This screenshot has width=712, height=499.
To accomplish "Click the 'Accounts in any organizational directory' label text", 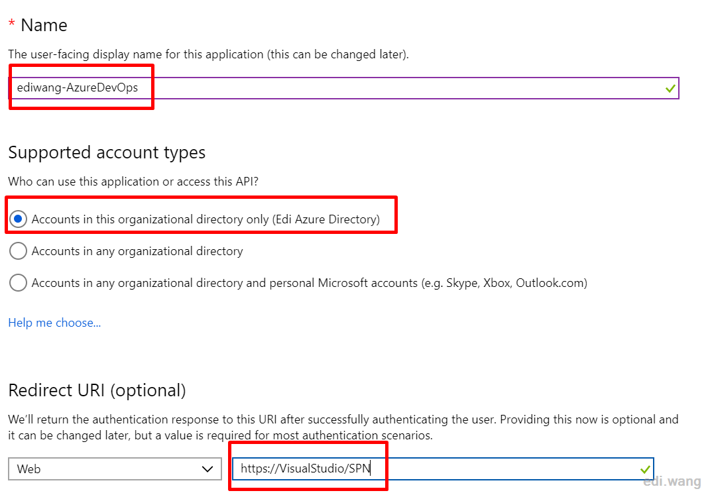I will (137, 251).
